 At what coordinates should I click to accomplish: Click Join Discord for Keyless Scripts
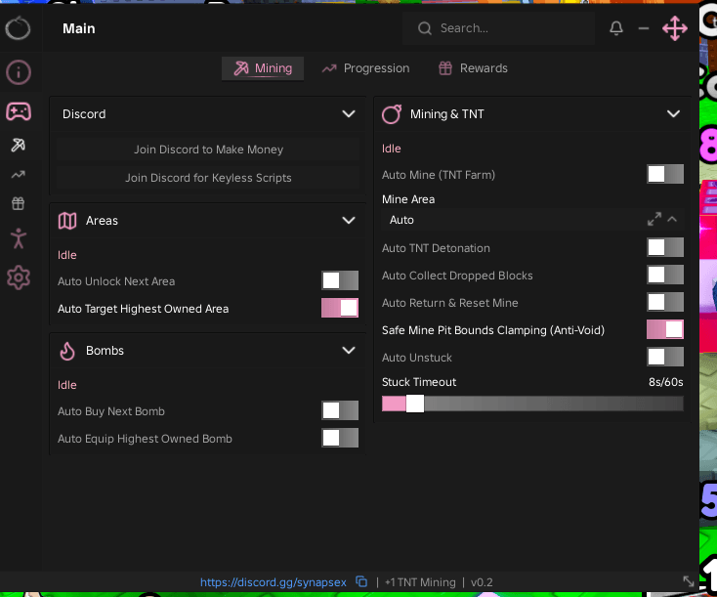(x=208, y=178)
